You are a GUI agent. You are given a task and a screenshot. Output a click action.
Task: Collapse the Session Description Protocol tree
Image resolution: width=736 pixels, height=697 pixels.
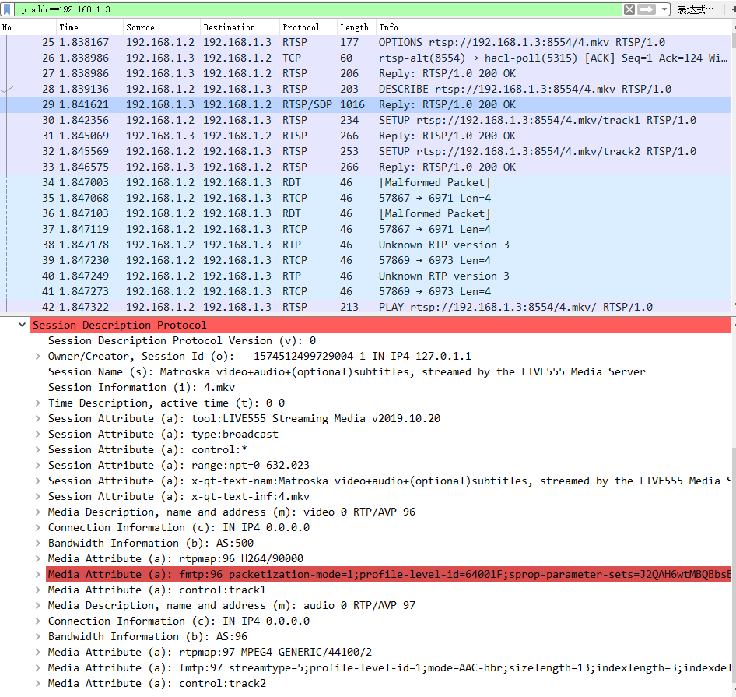pos(23,325)
